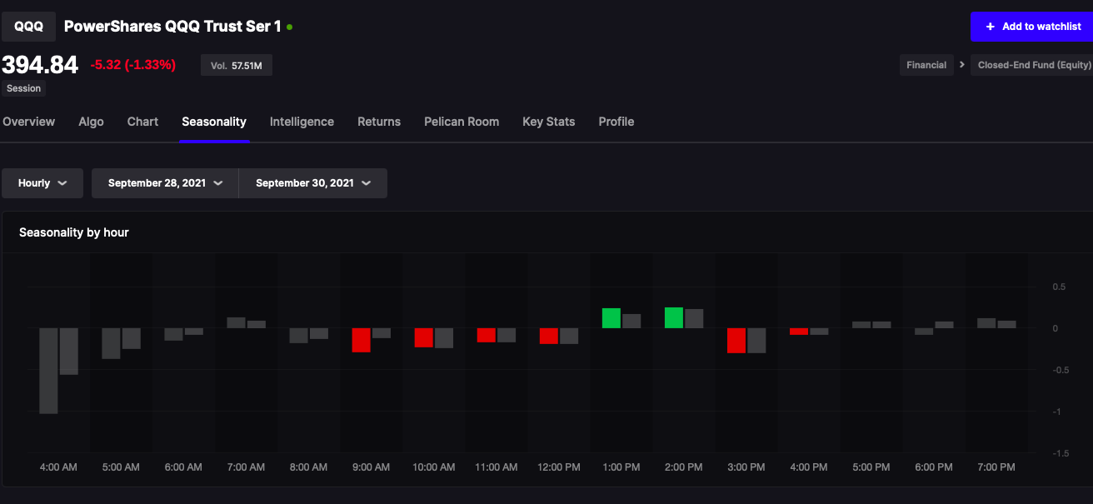The height and width of the screenshot is (504, 1093).
Task: Click the small red bar at 4:00 PM
Action: pyautogui.click(x=799, y=332)
